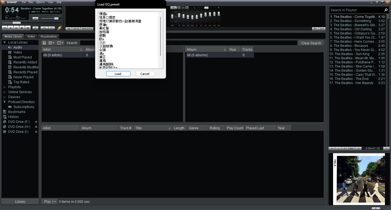Open the Play menu
Image resolution: width=391 pixels, height=210 pixels.
[x=31, y=2]
